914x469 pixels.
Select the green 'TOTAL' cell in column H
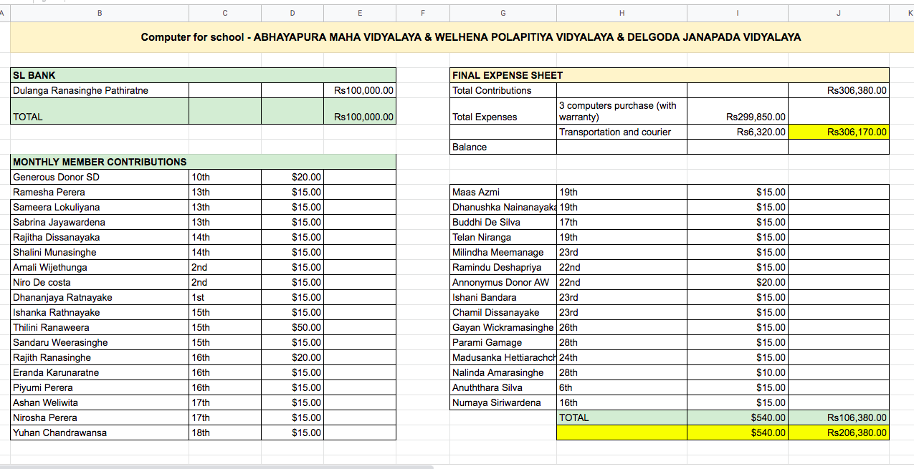[x=622, y=417]
